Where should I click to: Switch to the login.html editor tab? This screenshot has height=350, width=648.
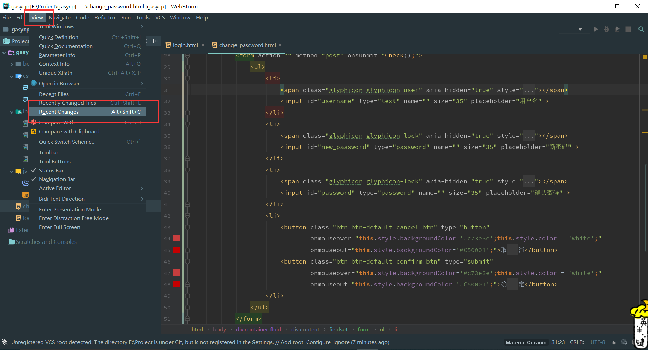[185, 45]
